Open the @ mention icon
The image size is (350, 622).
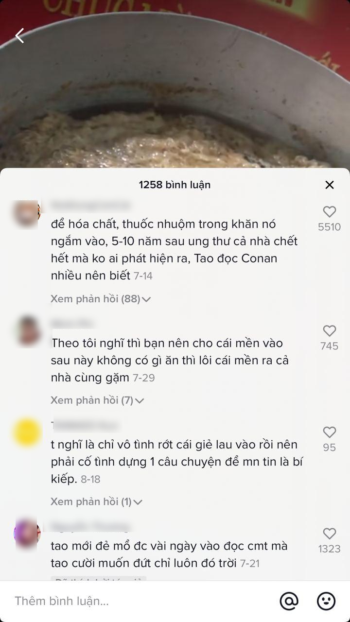click(x=289, y=601)
